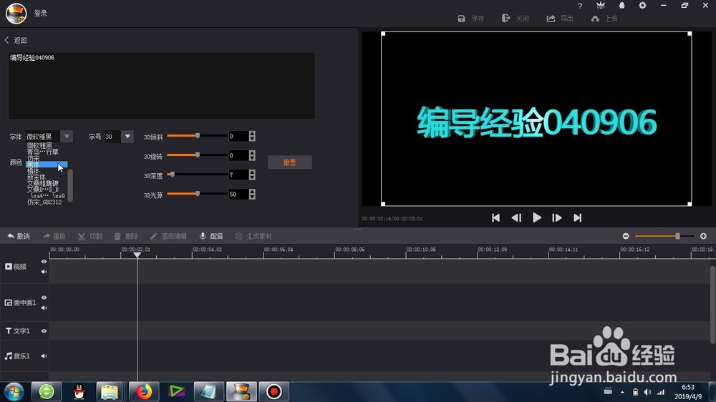This screenshot has height=402, width=716.
Task: Click the 关闭 close project button
Action: 515,19
